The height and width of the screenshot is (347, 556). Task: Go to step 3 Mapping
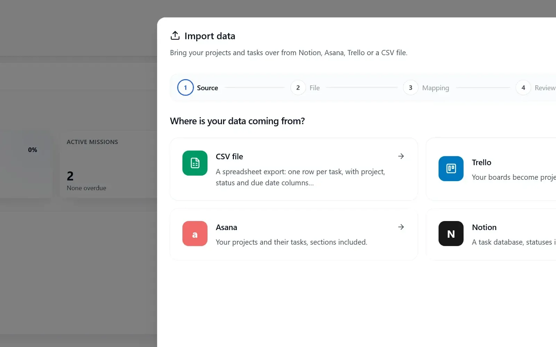pos(426,88)
